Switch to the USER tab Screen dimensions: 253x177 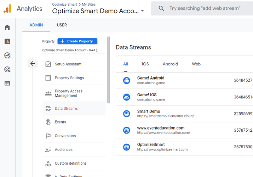pyautogui.click(x=62, y=25)
